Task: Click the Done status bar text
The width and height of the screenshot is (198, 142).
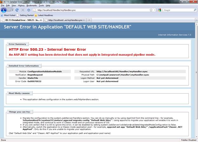Action: [3, 140]
